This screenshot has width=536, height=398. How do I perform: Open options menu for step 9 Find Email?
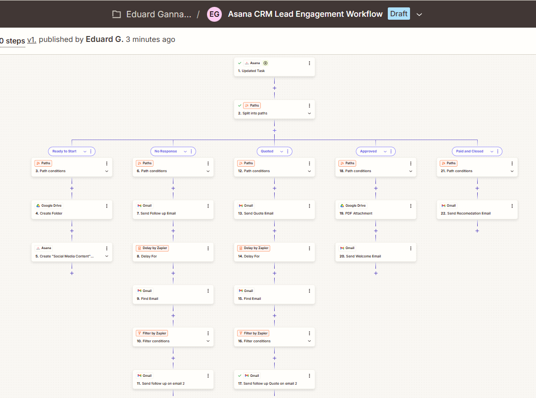(x=208, y=291)
